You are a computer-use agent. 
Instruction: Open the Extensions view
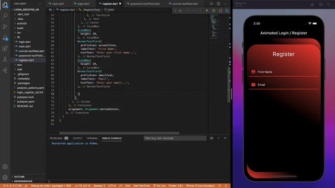[x=5, y=49]
